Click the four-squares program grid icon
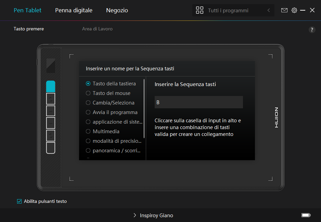The image size is (321, 222). pyautogui.click(x=200, y=10)
